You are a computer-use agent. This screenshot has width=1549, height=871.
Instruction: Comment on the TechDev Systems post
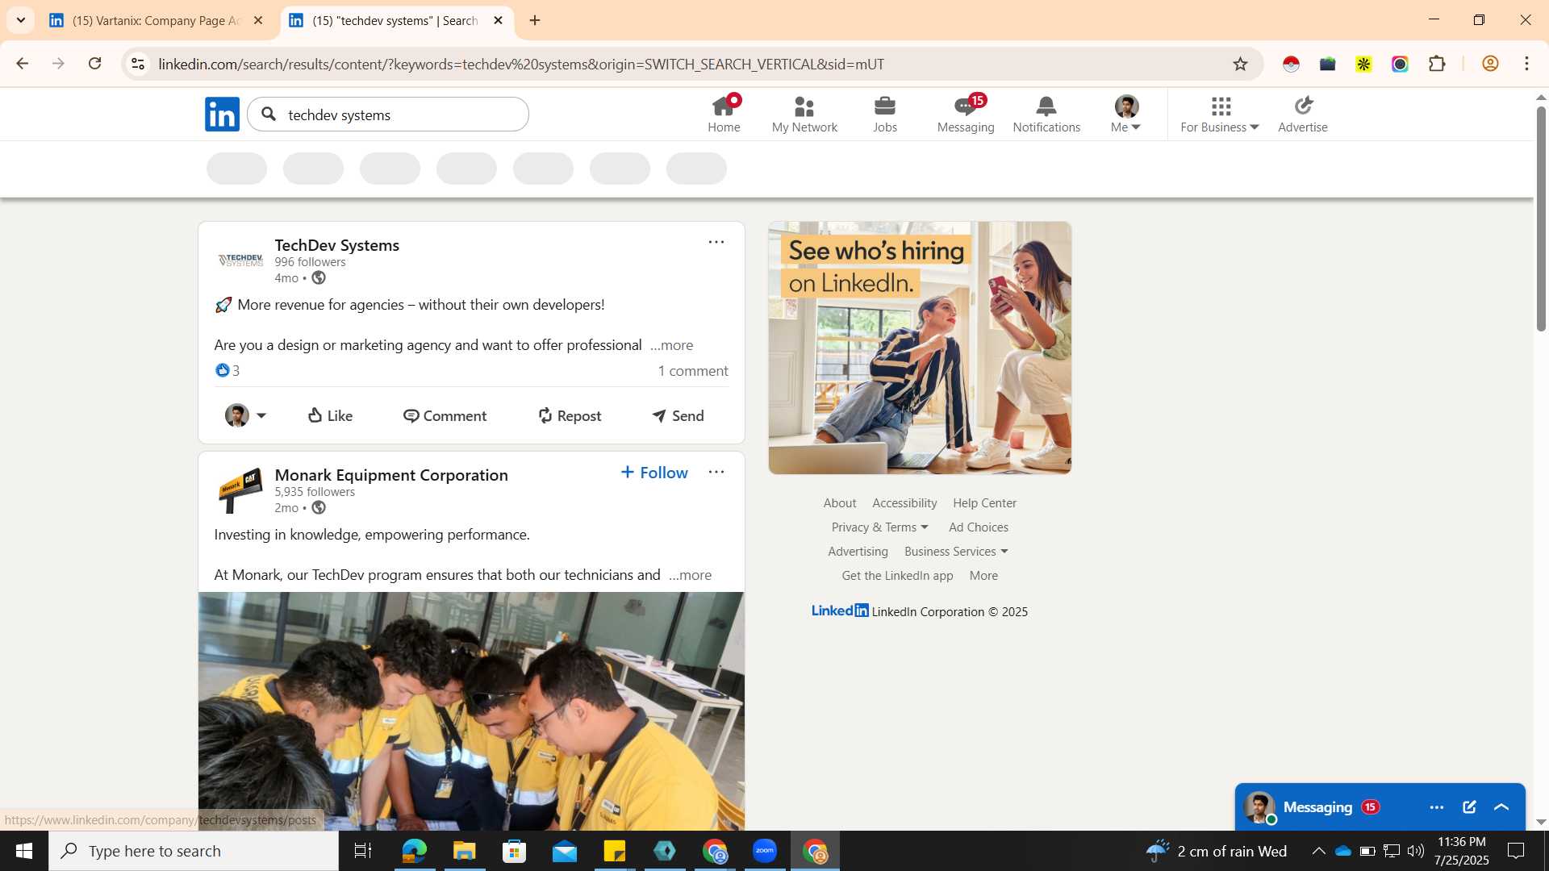(445, 415)
